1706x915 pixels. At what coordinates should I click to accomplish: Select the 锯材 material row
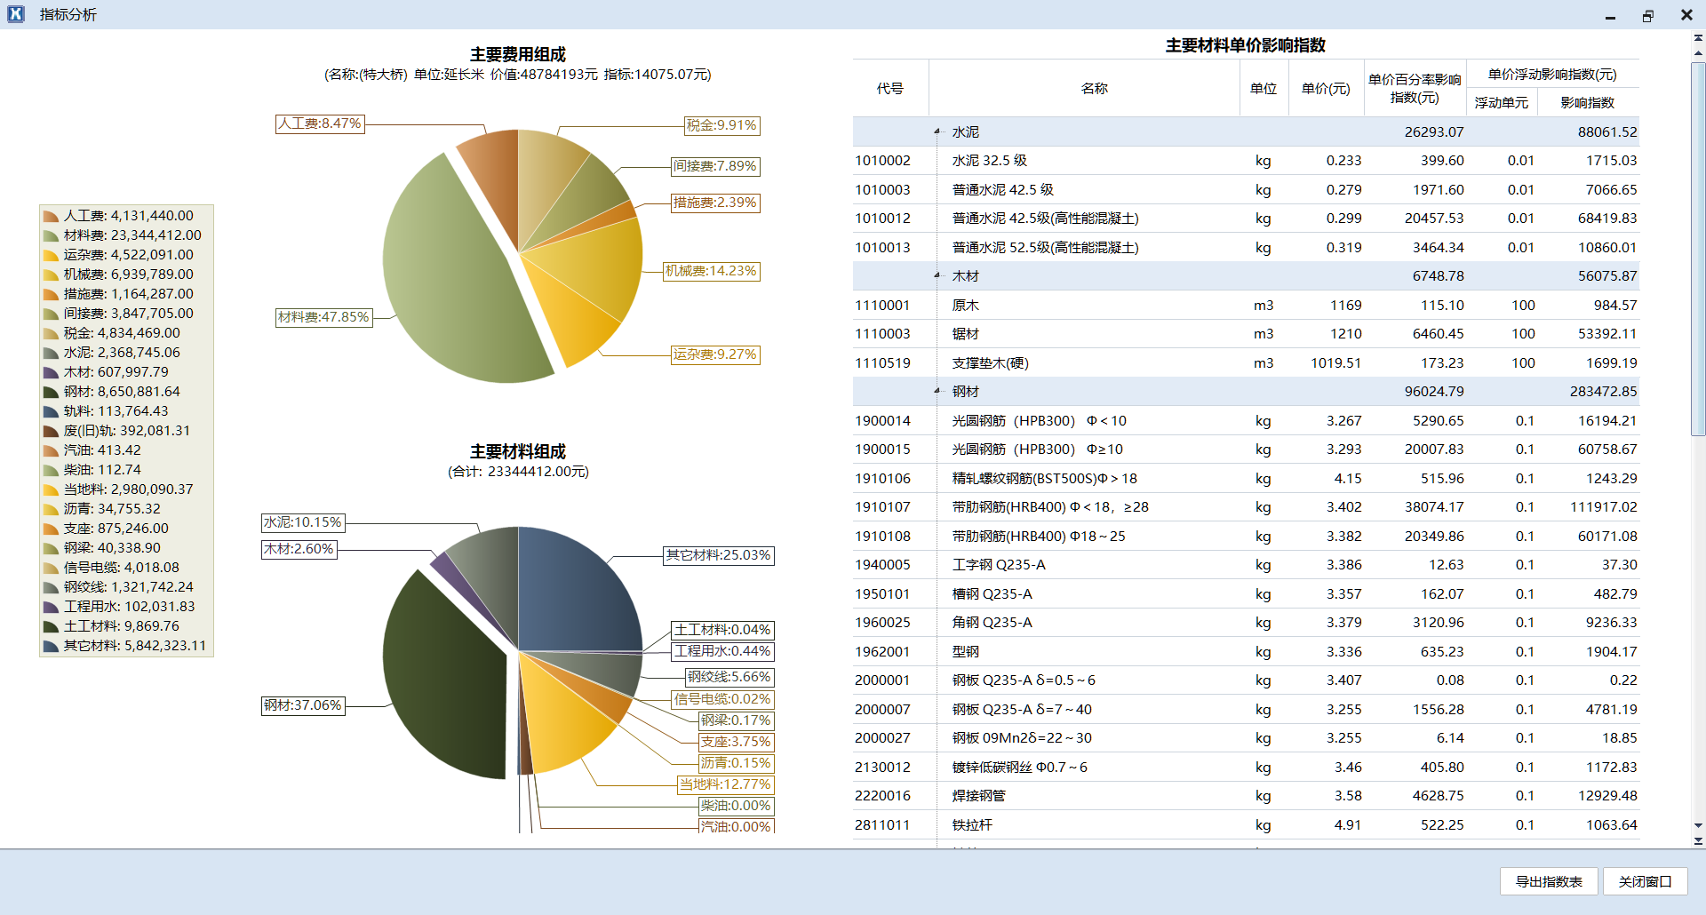(1246, 334)
